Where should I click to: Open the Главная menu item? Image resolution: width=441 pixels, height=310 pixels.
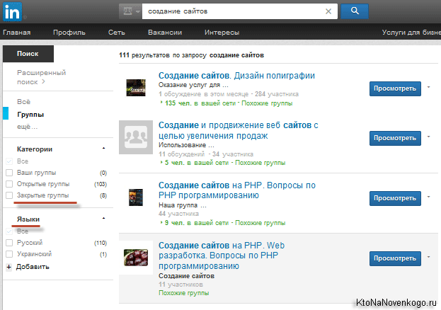coord(16,33)
